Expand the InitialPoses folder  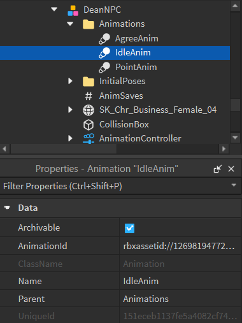[70, 81]
